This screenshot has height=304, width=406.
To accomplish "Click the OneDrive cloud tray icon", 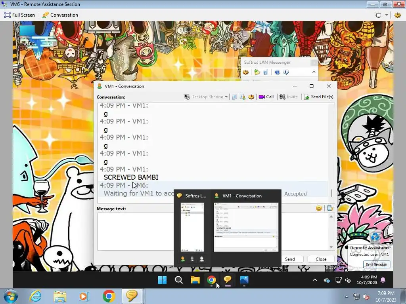I will click(x=327, y=280).
